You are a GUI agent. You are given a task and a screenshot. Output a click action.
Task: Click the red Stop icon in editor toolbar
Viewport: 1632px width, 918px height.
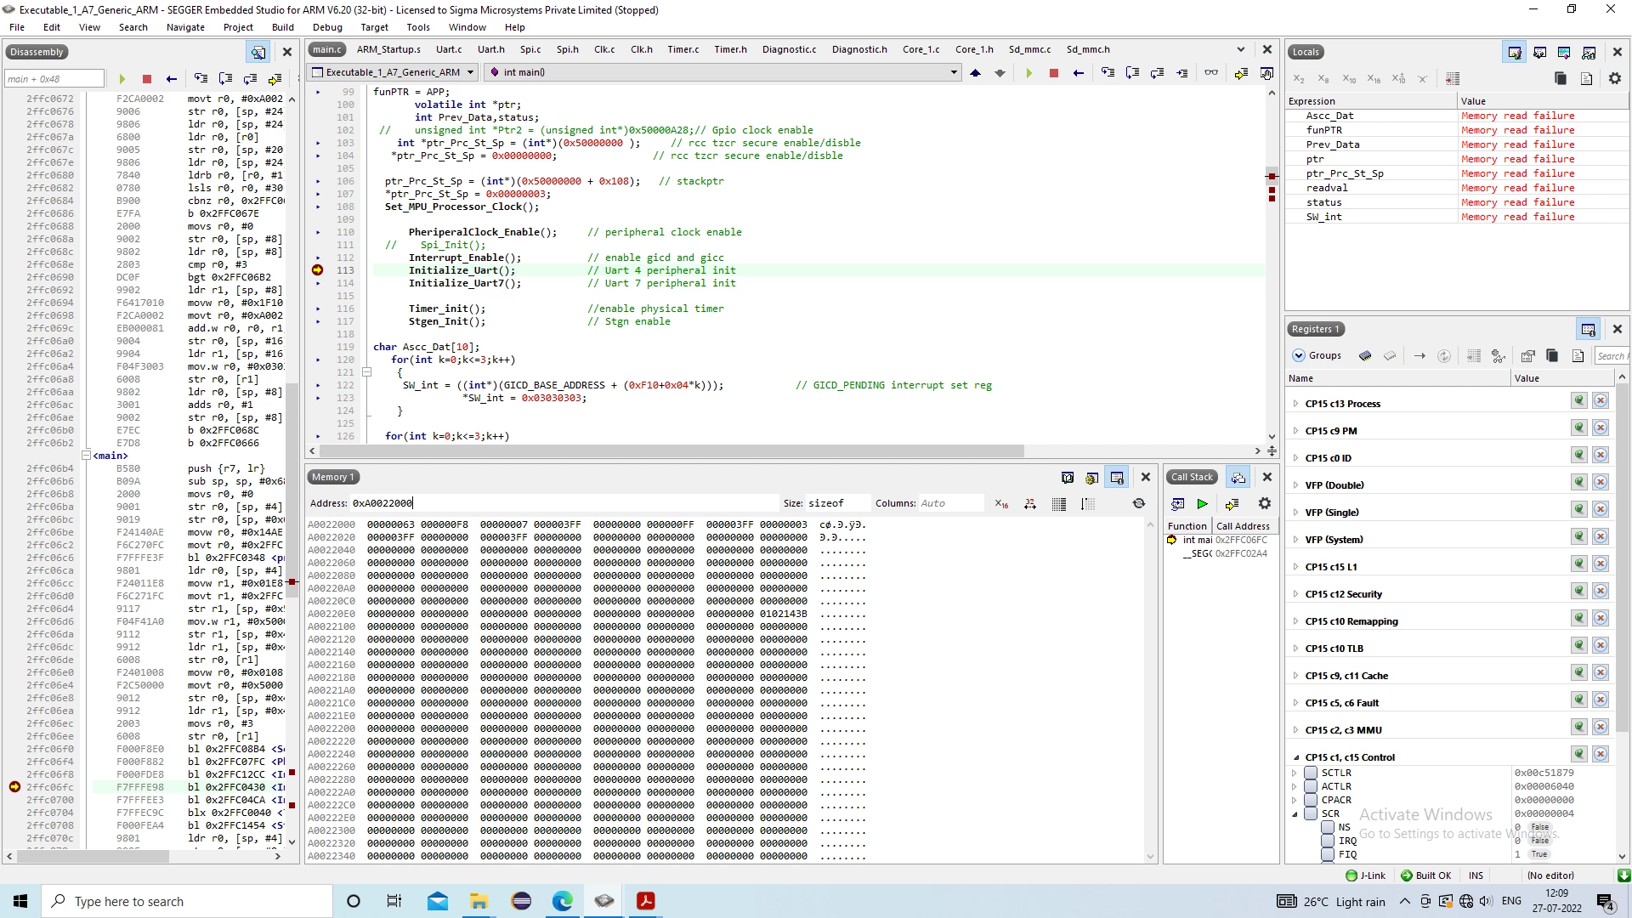[x=1053, y=73]
